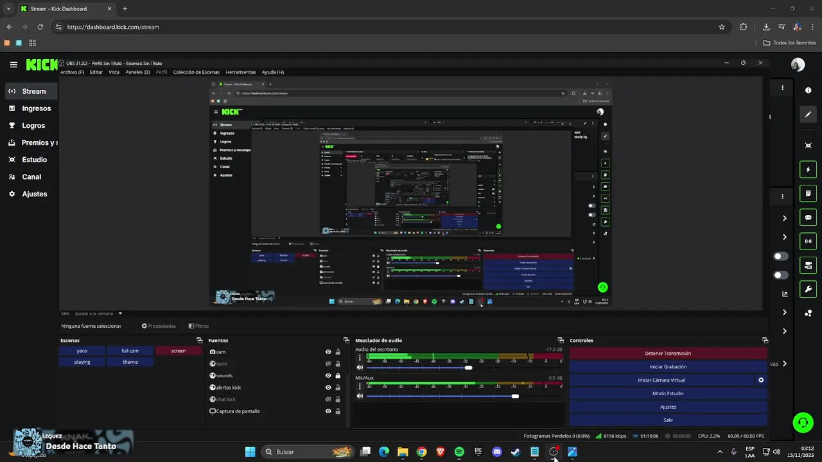Mute the Mic/Aux speaker icon
822x462 pixels.
(360, 396)
